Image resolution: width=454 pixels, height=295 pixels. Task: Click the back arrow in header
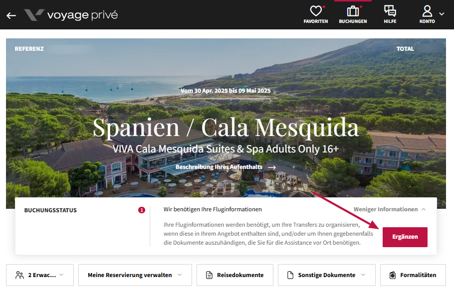[11, 15]
